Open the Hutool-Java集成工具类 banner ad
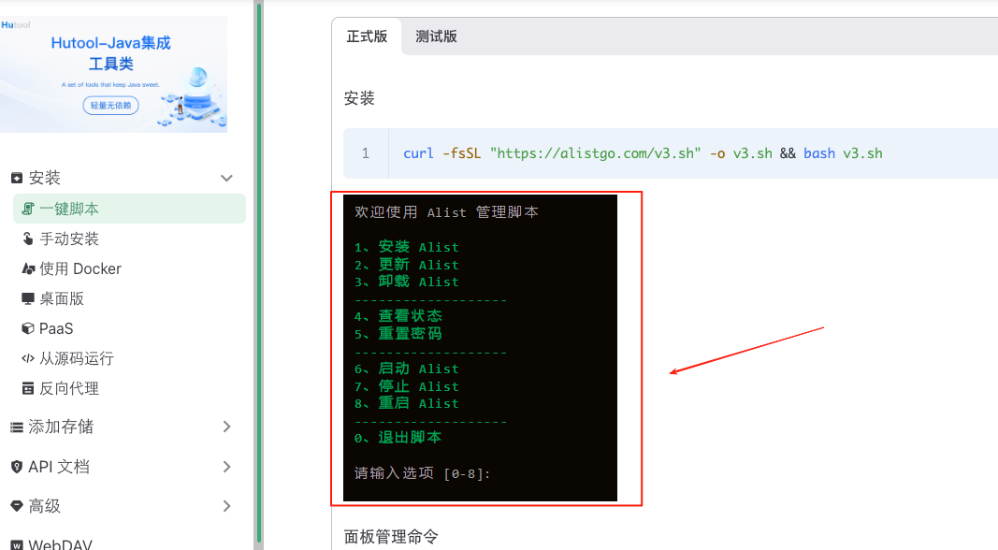998x550 pixels. pyautogui.click(x=113, y=75)
